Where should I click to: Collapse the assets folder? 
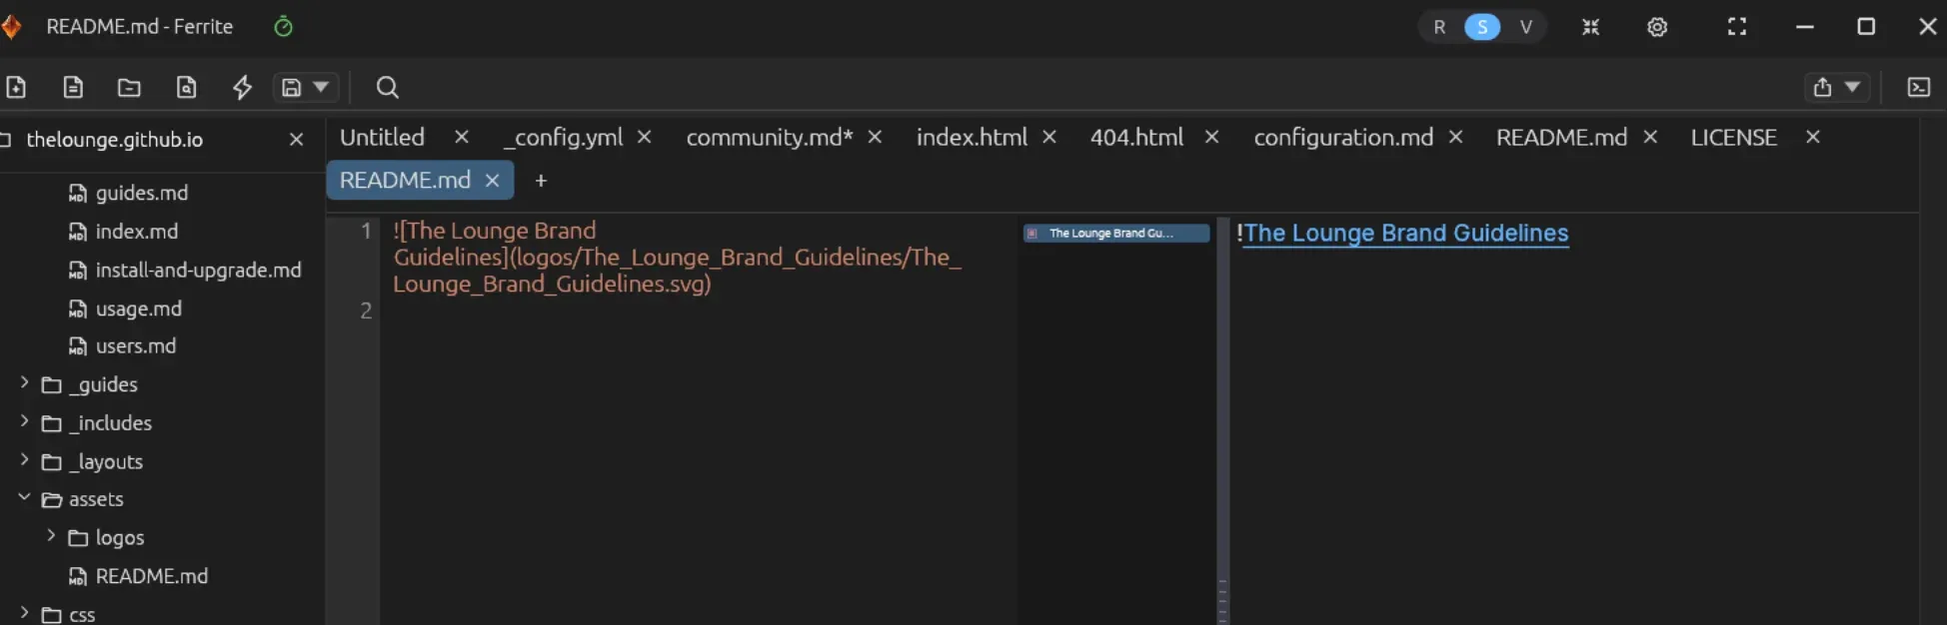pyautogui.click(x=24, y=498)
